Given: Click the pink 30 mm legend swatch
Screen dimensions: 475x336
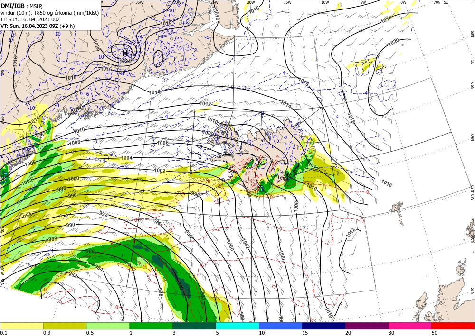Looking at the screenshot, I should pos(410,326).
